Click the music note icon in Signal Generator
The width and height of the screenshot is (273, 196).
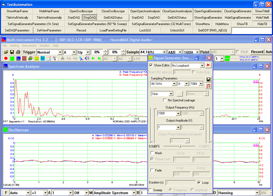(208, 86)
